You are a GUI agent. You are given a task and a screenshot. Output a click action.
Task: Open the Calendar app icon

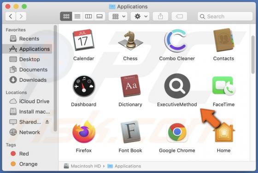coord(83,40)
